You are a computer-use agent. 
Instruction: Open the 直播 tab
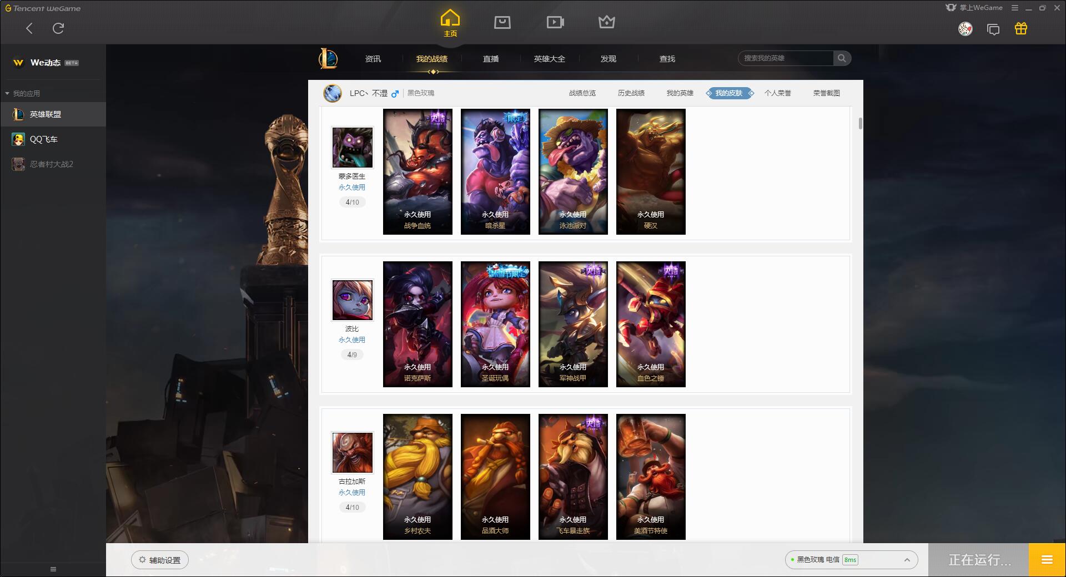(491, 59)
